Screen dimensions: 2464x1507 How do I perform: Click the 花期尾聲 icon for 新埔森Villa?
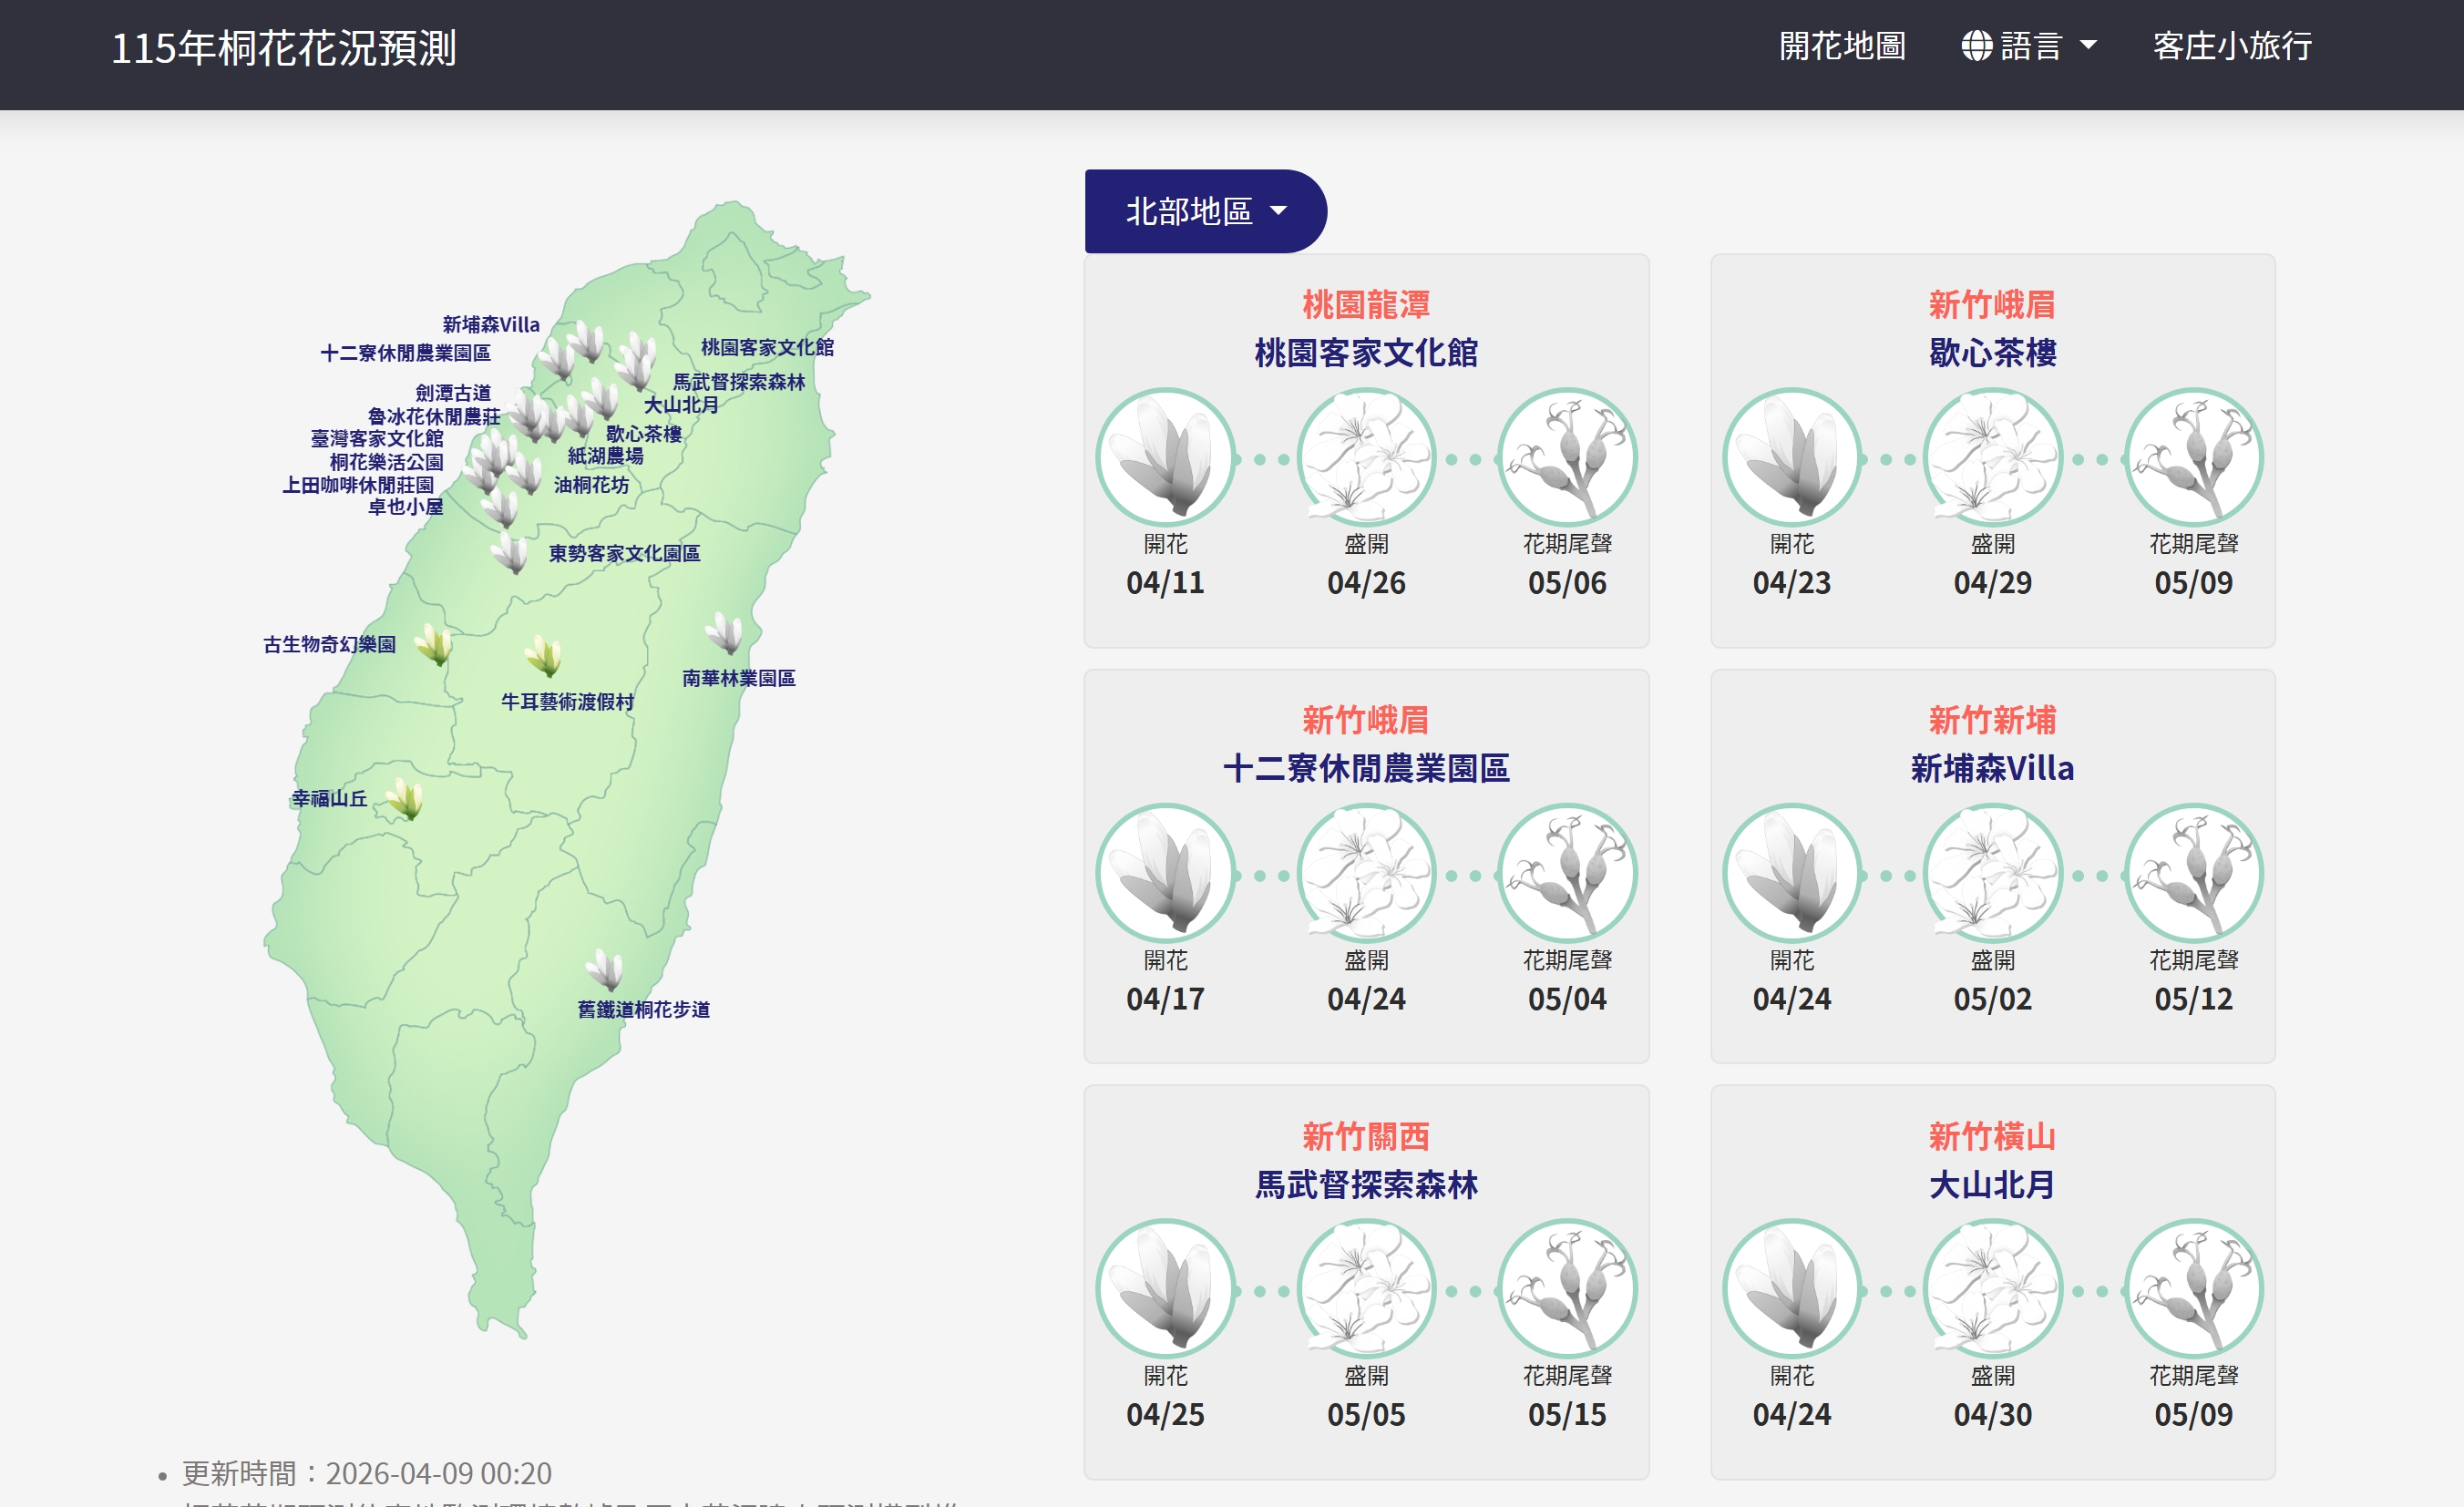click(x=2193, y=874)
